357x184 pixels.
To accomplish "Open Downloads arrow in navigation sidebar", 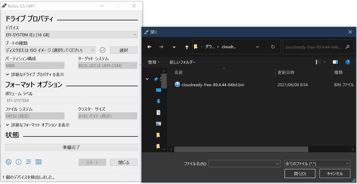I will (x=158, y=101).
